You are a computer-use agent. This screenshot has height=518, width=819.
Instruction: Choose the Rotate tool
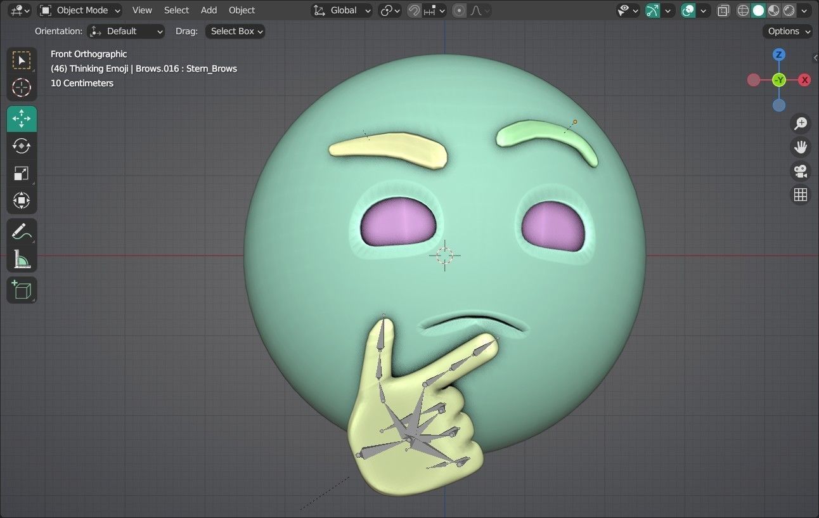(x=22, y=146)
